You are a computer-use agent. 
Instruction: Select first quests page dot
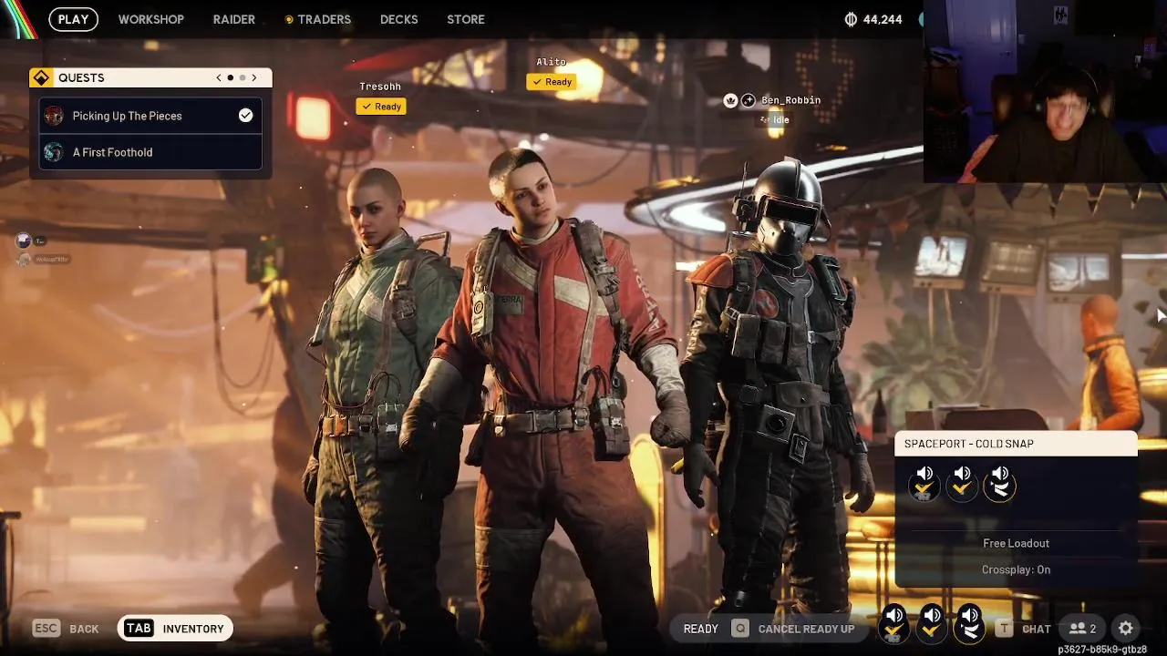[231, 77]
